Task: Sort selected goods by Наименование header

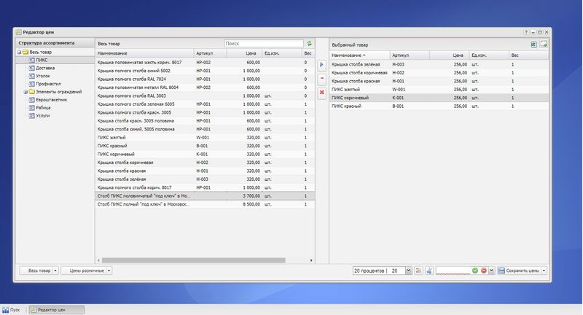Action: [x=359, y=55]
